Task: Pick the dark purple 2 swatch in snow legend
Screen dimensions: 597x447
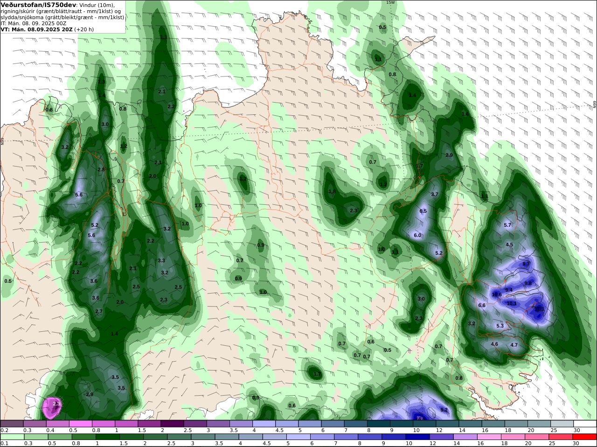Action: point(172,423)
